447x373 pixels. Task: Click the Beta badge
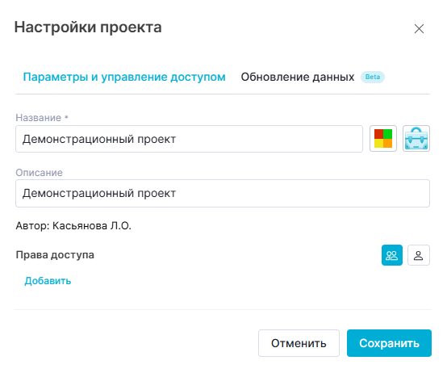[373, 77]
